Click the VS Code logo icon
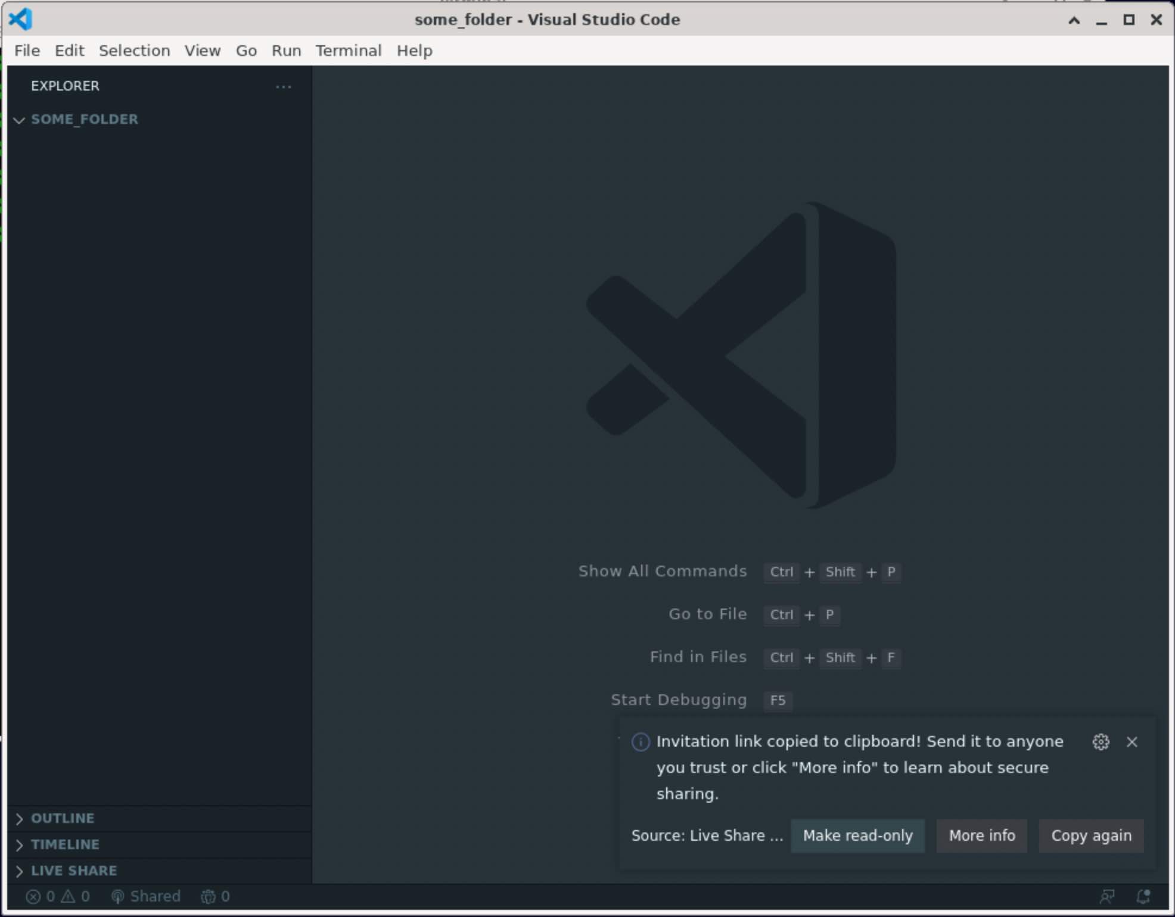1175x917 pixels. (20, 19)
